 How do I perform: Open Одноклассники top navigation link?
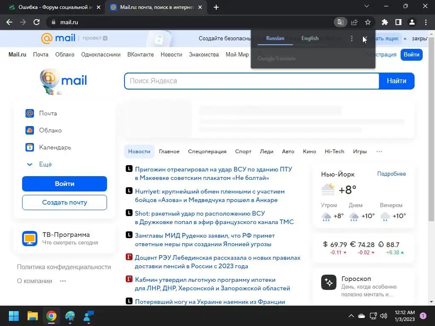click(x=101, y=55)
